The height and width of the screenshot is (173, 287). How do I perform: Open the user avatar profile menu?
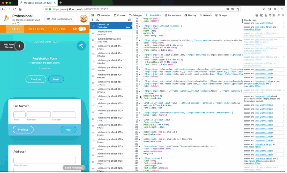84,19
